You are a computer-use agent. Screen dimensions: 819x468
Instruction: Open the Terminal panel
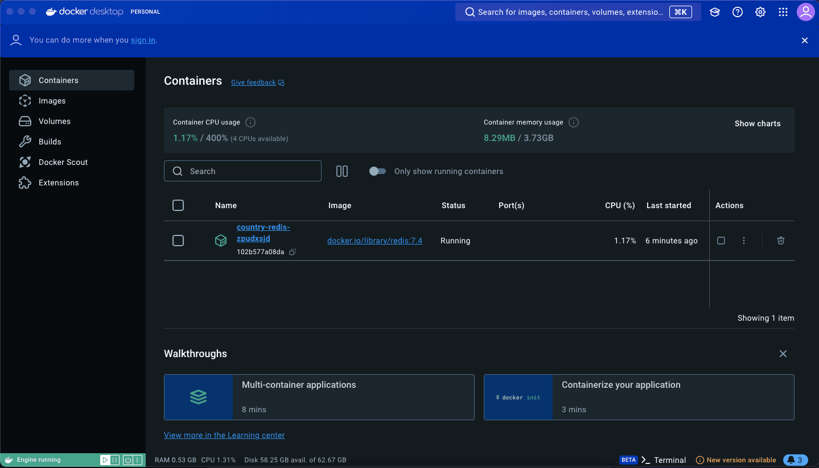(664, 460)
